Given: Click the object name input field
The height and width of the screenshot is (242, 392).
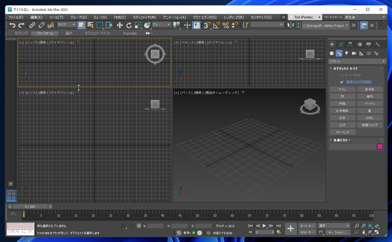Looking at the screenshot, I should [x=352, y=147].
